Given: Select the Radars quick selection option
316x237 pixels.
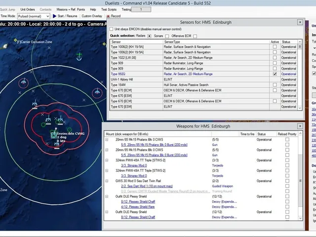Looking at the screenshot, I should [149, 36].
